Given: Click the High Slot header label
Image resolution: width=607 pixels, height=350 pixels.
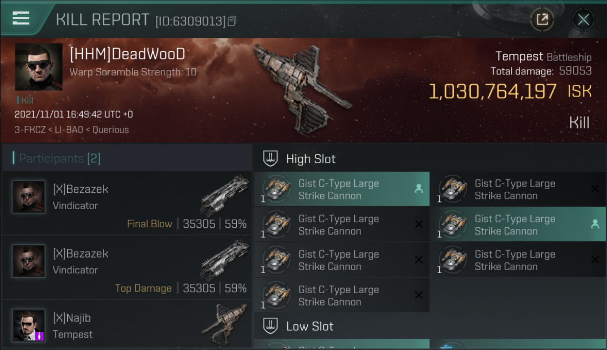Looking at the screenshot, I should (311, 159).
